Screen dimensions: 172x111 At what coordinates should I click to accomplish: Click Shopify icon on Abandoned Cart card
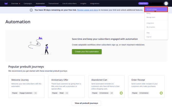click(x=121, y=93)
